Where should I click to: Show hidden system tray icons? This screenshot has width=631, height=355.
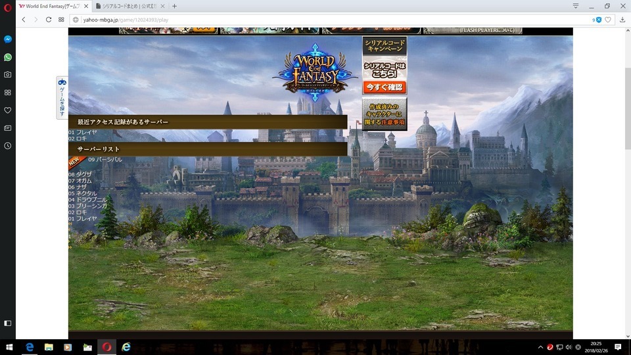pyautogui.click(x=540, y=347)
